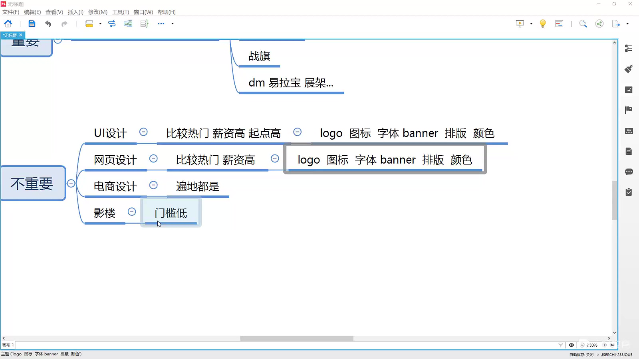Open the Task info panel
The height and width of the screenshot is (359, 639).
point(629,192)
